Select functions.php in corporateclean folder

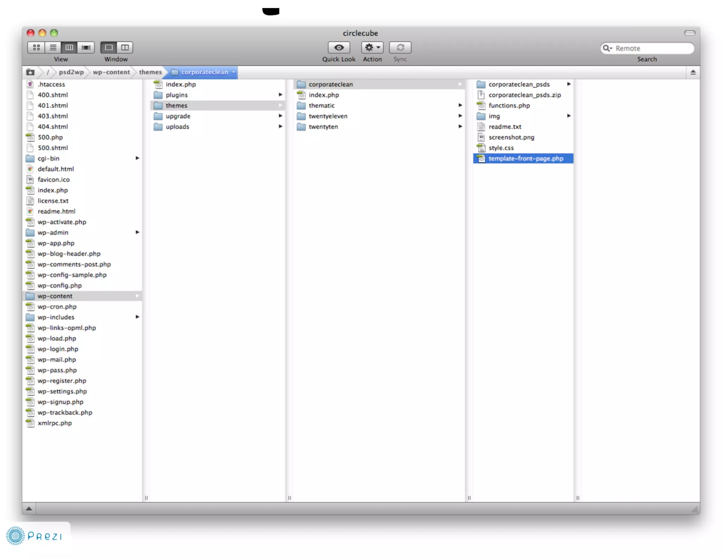click(x=509, y=105)
